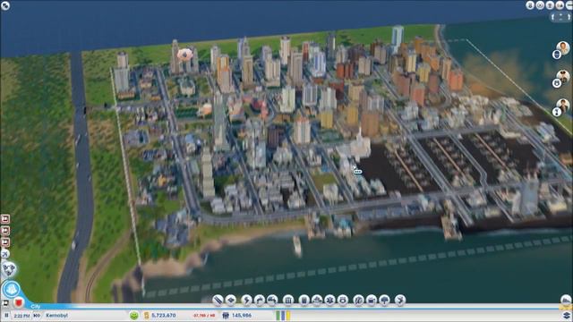Image resolution: width=573 pixels, height=322 pixels.
Task: Click police badge under middle advisor portrait
Action: pos(557,83)
